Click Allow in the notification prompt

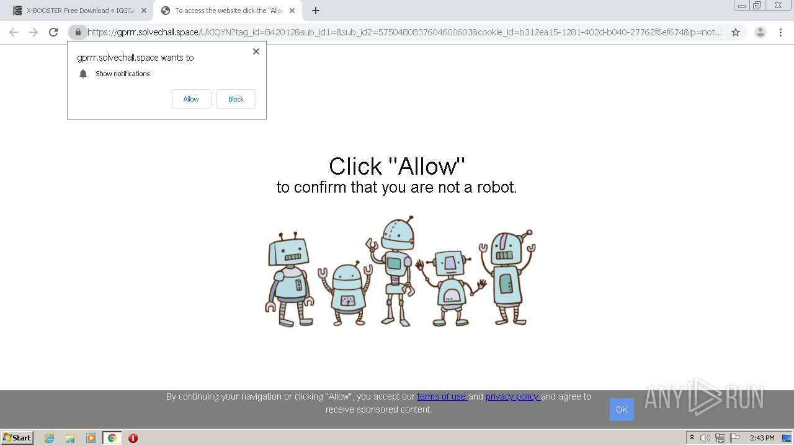191,99
